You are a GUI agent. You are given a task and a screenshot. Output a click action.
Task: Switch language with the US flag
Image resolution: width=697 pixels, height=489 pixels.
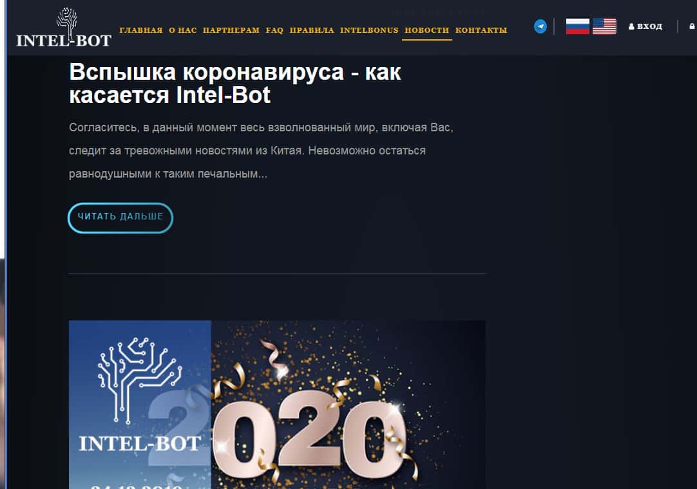(x=604, y=26)
